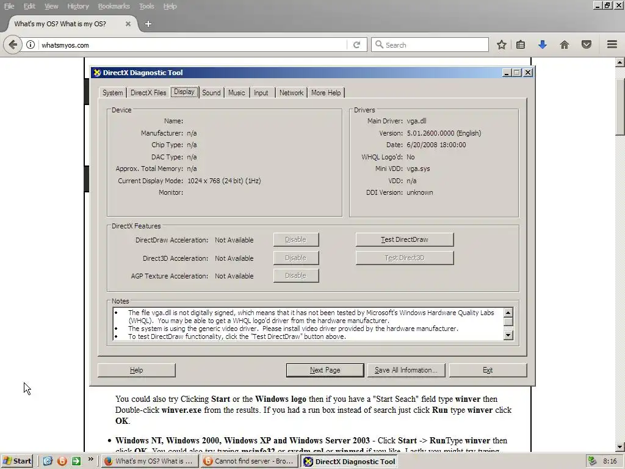Open the More Help tab
This screenshot has height=469, width=625.
point(326,93)
